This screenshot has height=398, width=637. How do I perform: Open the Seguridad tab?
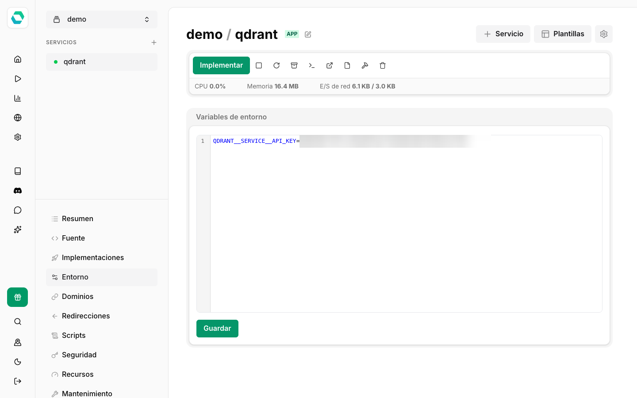point(102,355)
